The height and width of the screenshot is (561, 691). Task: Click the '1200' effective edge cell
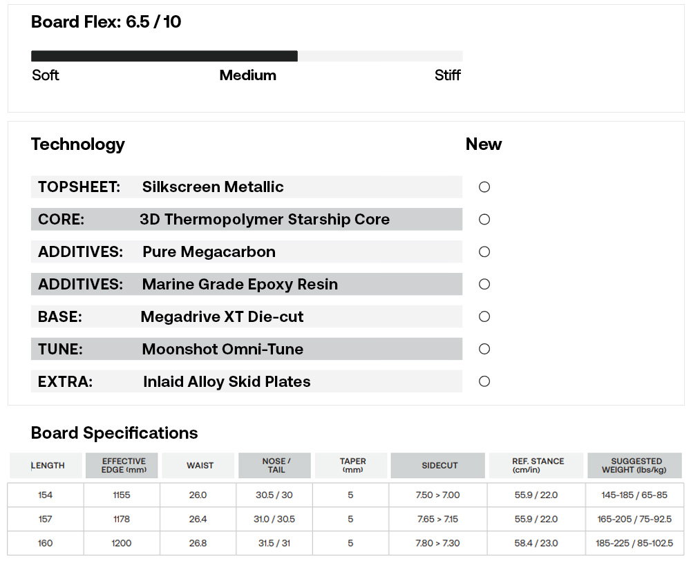pos(122,543)
